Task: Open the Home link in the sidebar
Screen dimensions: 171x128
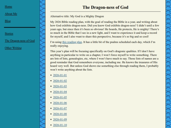Action: click(9, 7)
